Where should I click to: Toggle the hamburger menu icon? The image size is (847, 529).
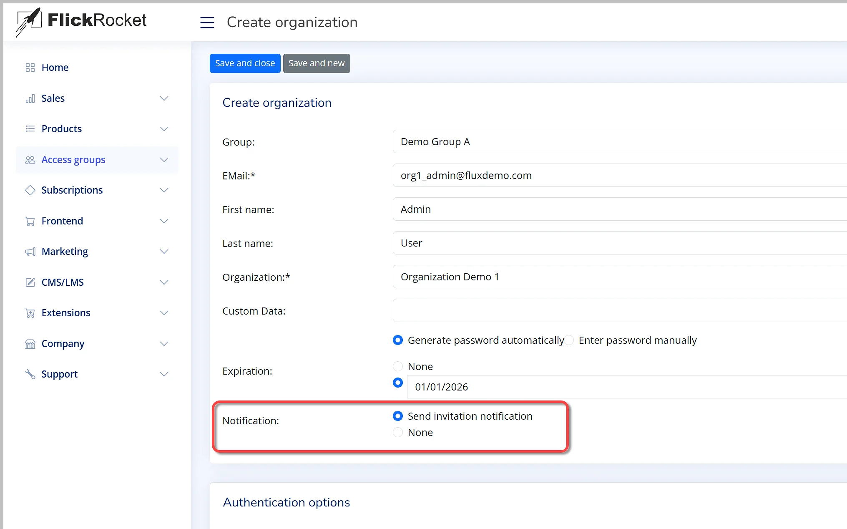207,22
